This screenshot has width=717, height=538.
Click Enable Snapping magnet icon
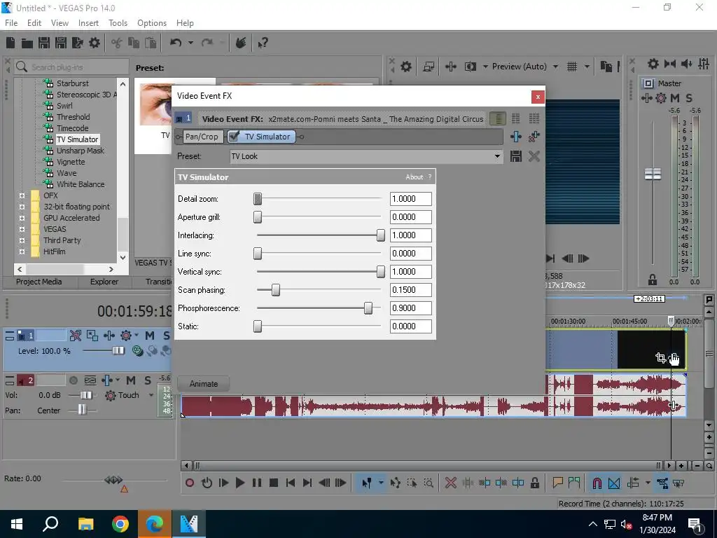(597, 483)
